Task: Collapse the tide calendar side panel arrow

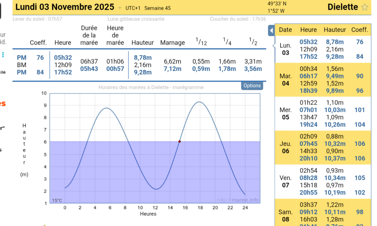Action: click(271, 31)
